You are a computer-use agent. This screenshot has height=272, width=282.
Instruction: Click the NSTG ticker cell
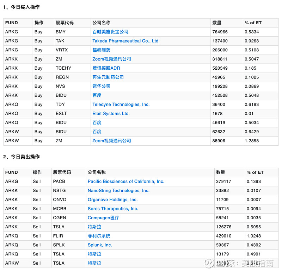click(x=69, y=190)
